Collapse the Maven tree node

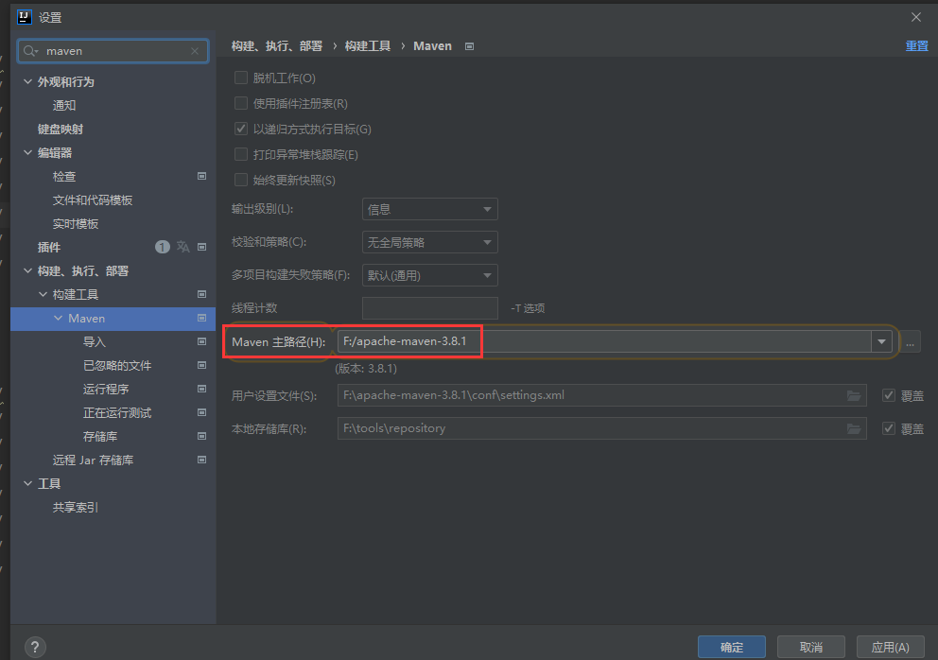tap(58, 319)
